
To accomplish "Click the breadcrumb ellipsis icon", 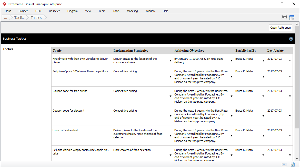I will [5, 17].
